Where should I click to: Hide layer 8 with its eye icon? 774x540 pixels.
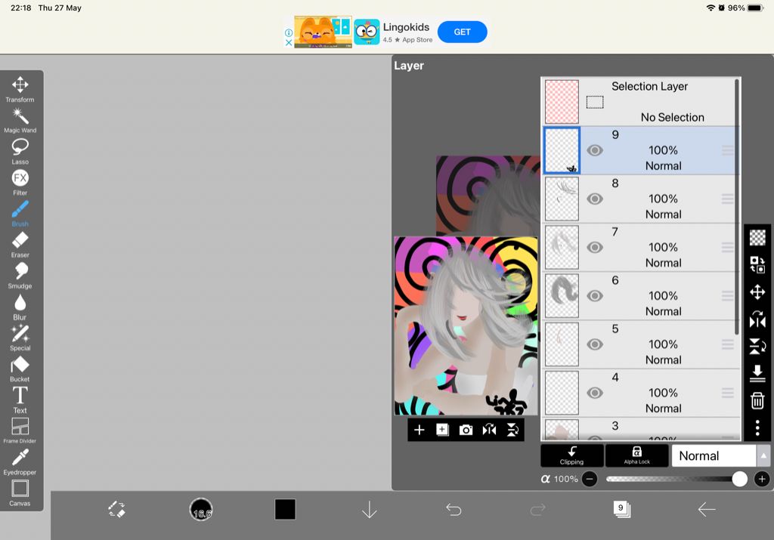coord(595,199)
